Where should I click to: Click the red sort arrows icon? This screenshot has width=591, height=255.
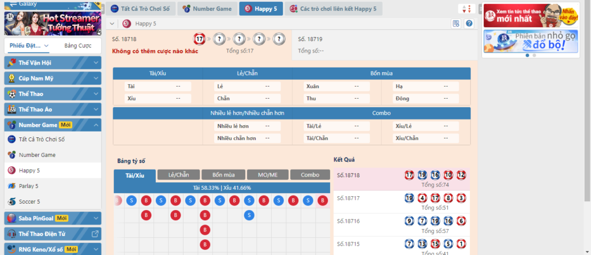466,9
